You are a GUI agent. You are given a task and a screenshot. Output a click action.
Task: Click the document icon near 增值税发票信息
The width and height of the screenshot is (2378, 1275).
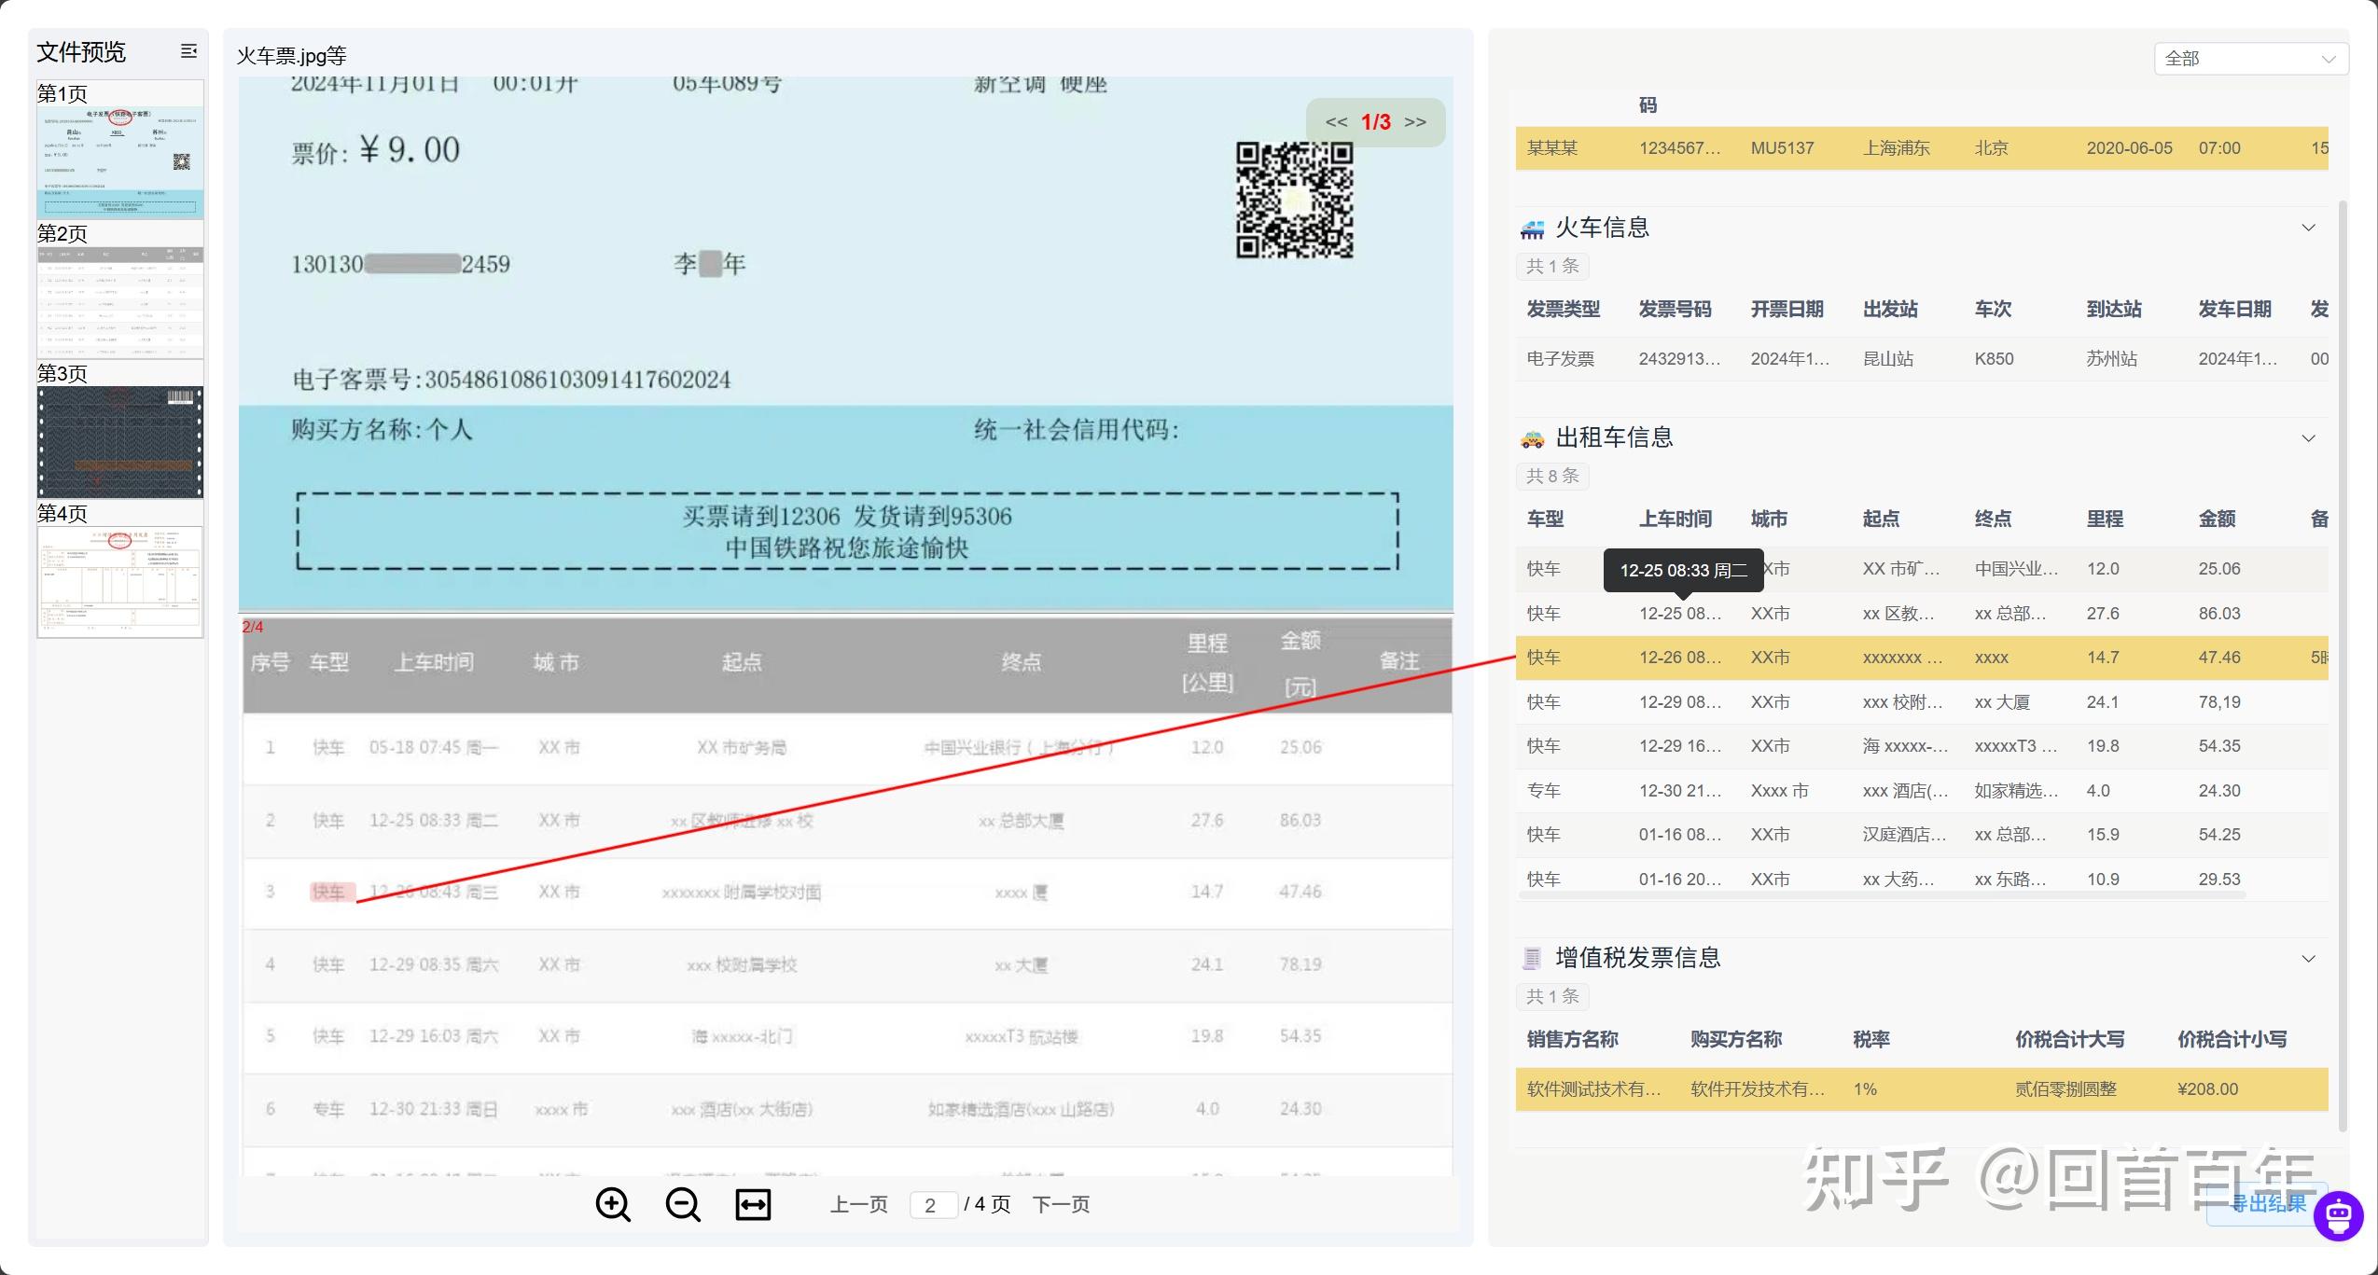click(x=1531, y=958)
